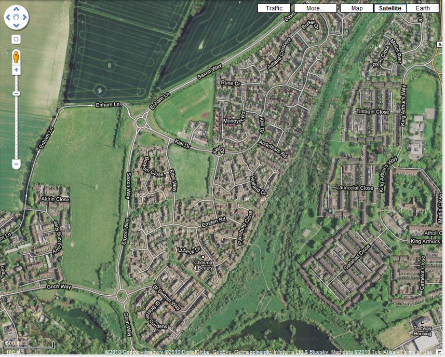Click the Mellot Rise label
Screen dimensions: 445x357
(396, 51)
